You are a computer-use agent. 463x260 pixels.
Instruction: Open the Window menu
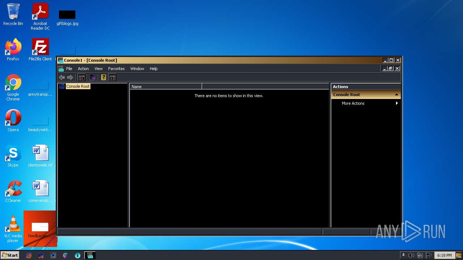click(137, 69)
